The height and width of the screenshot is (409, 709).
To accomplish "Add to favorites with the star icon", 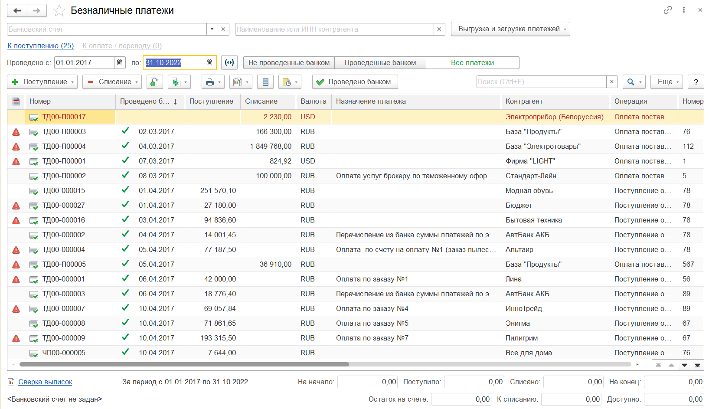I will click(59, 10).
